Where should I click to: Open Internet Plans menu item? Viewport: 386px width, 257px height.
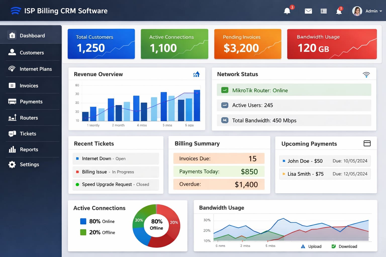(x=31, y=69)
